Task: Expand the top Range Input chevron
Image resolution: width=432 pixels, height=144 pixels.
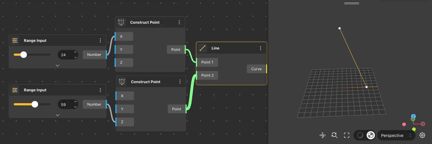Action: click(x=57, y=65)
